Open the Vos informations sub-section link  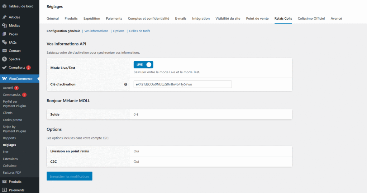point(96,31)
